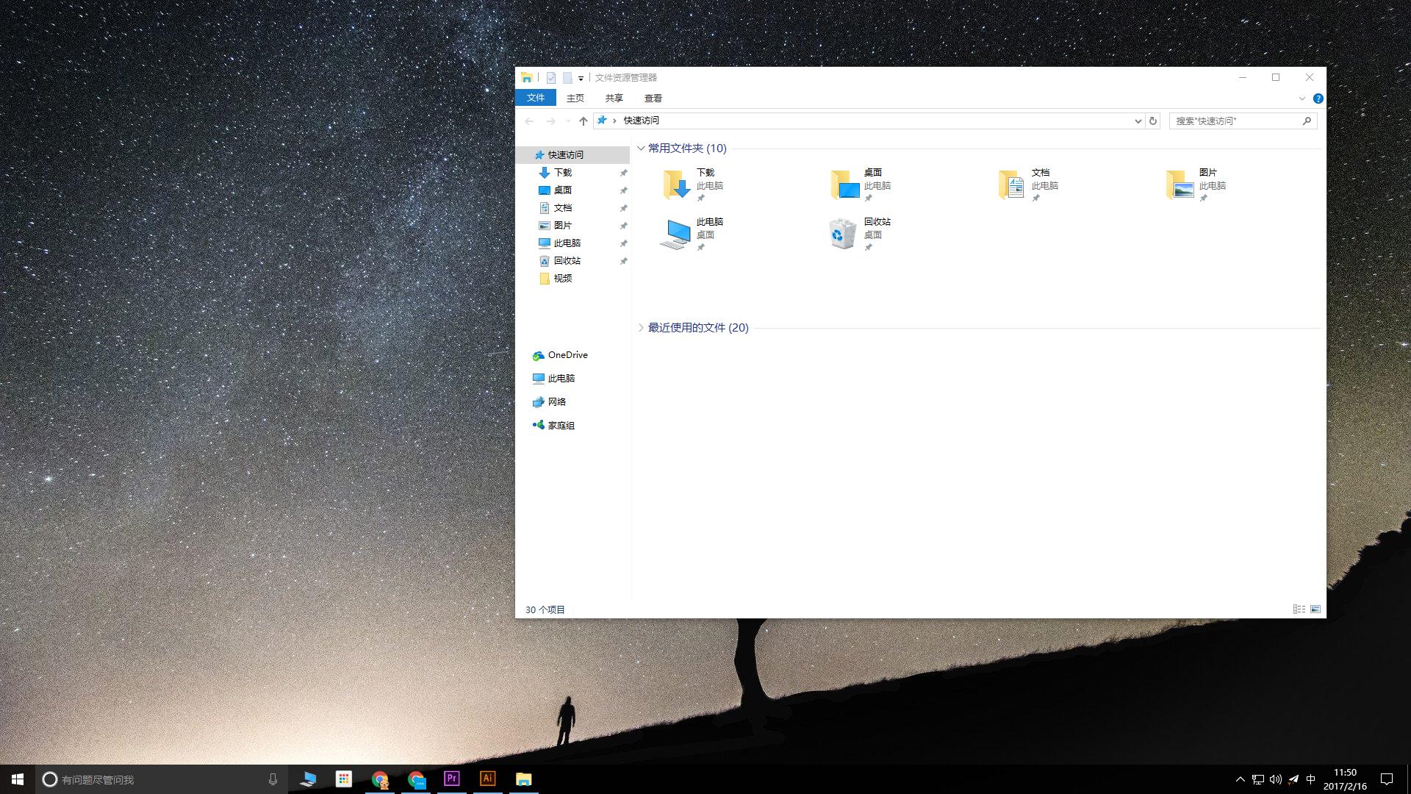Image resolution: width=1411 pixels, height=794 pixels.
Task: Start a search with the magnifier button
Action: [x=1307, y=121]
